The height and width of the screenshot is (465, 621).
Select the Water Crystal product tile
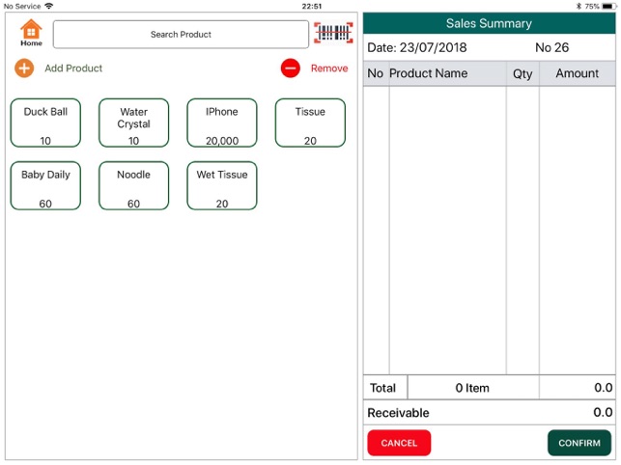(134, 123)
